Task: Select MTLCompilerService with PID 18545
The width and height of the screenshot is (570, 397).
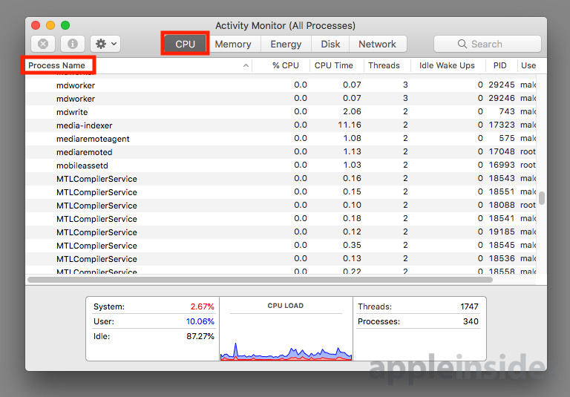Action: click(x=281, y=246)
